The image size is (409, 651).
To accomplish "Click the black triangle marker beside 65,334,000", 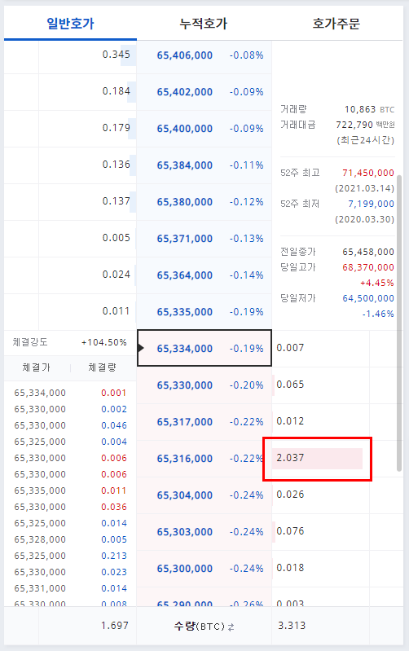I will 141,348.
